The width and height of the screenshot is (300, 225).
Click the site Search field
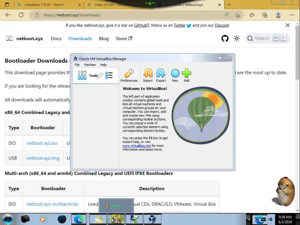tap(267, 38)
